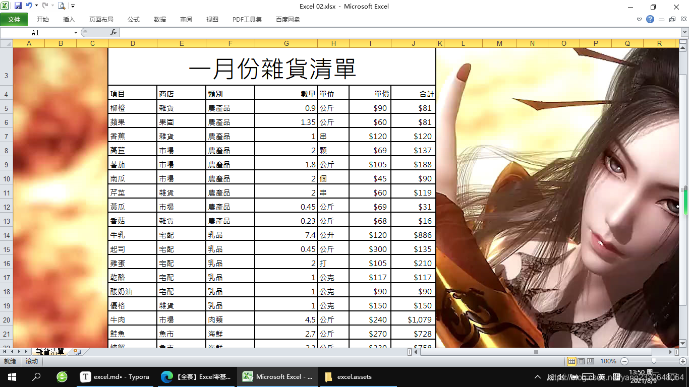This screenshot has width=689, height=387.
Task: Zoom in with the plus button
Action: point(683,361)
